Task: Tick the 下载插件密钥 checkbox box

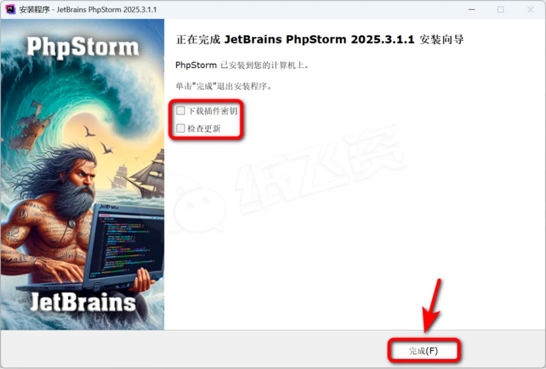Action: 180,111
